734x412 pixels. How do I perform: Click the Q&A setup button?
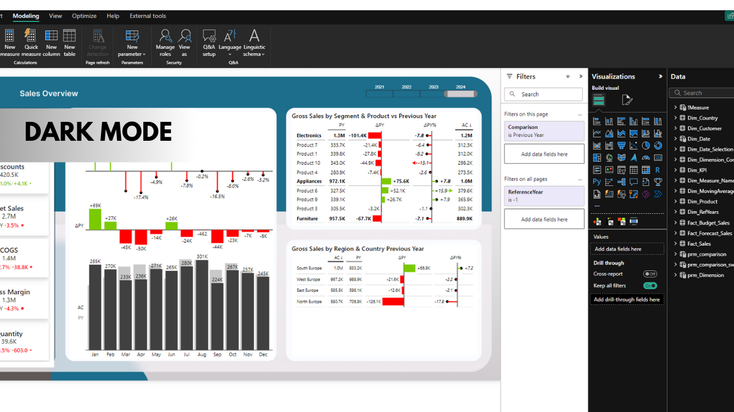(209, 43)
